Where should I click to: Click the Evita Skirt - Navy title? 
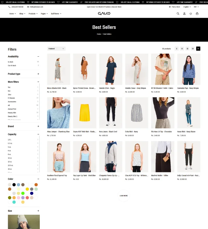(x=131, y=132)
